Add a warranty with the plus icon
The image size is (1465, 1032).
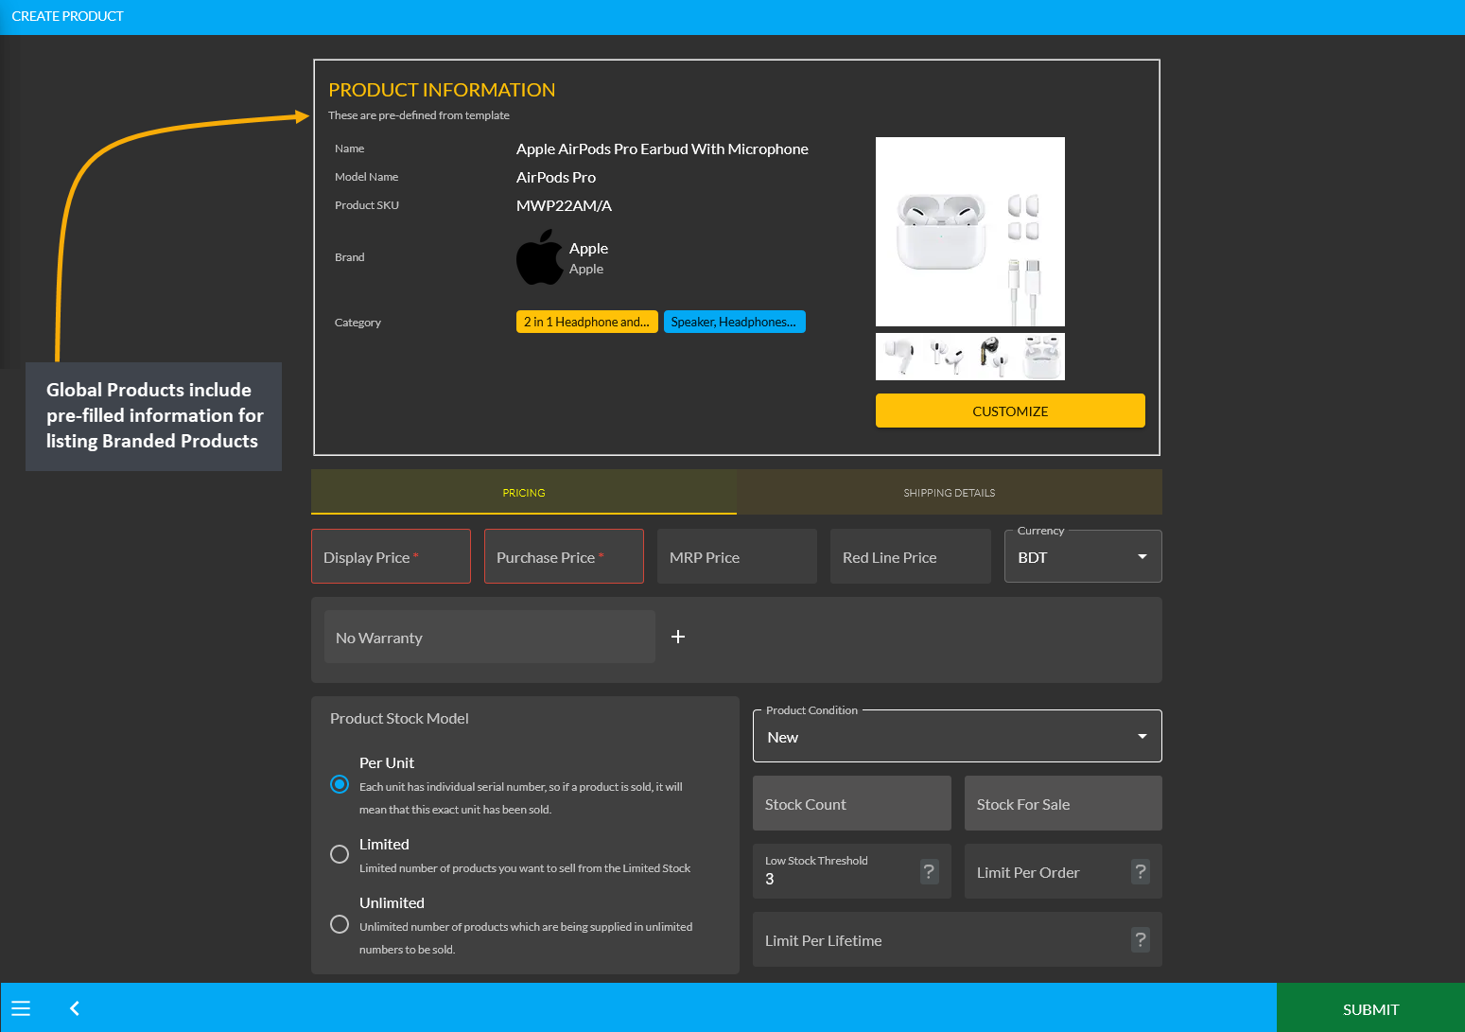pos(678,637)
